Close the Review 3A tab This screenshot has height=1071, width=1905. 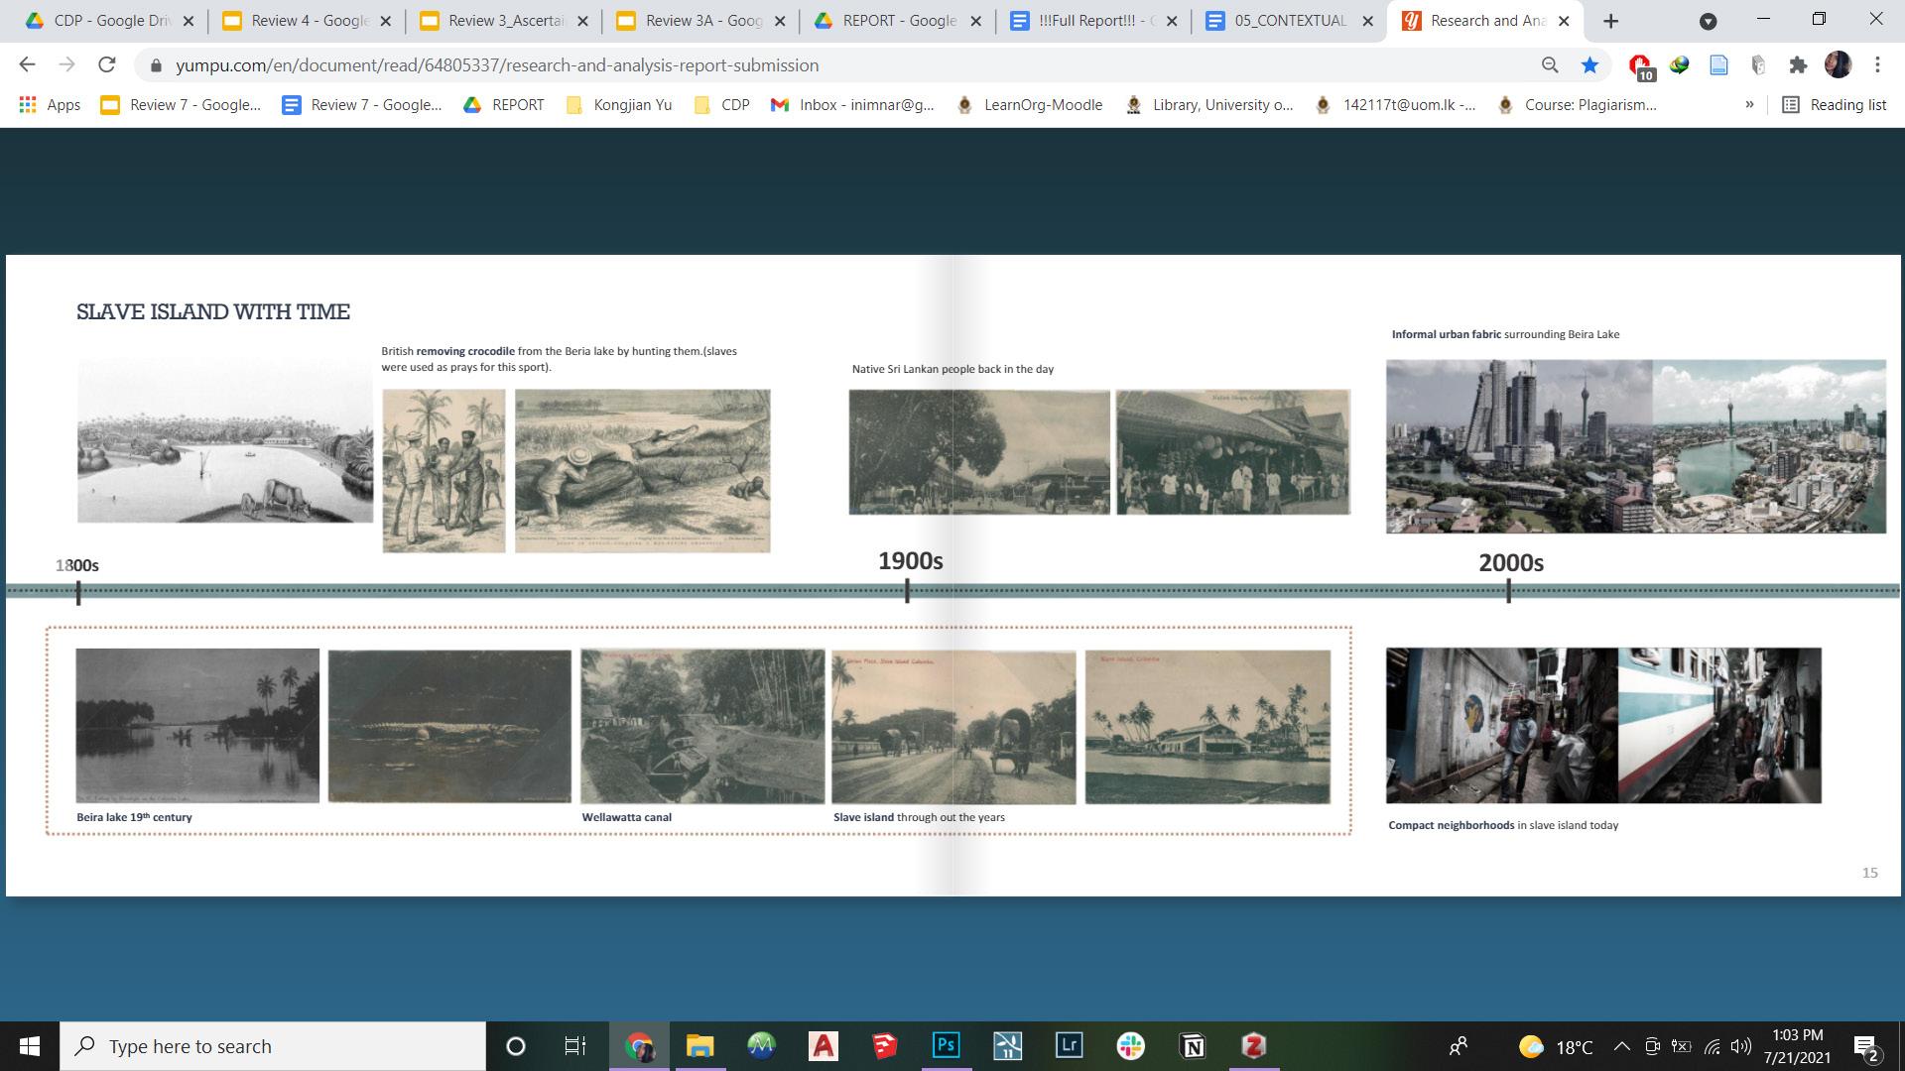[x=780, y=21]
